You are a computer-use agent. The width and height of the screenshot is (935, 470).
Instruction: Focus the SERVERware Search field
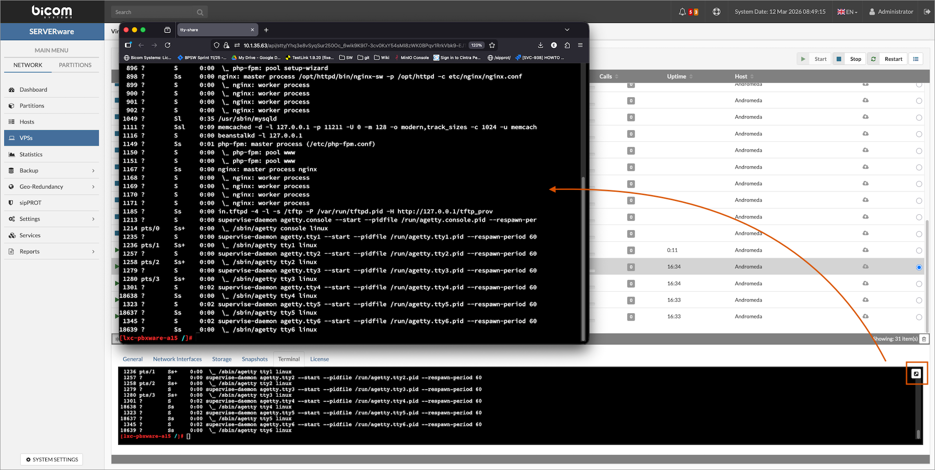[x=159, y=12]
